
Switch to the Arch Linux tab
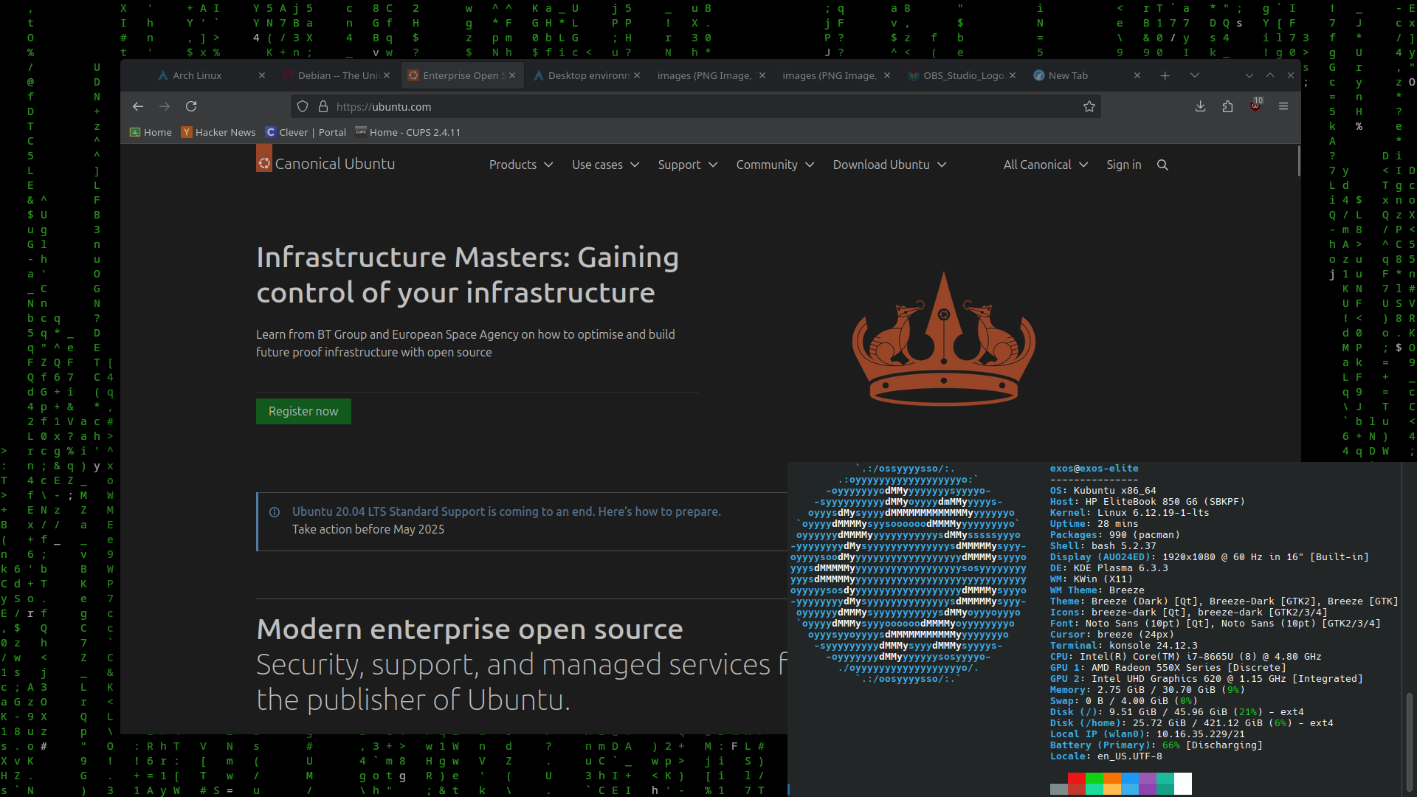(197, 75)
